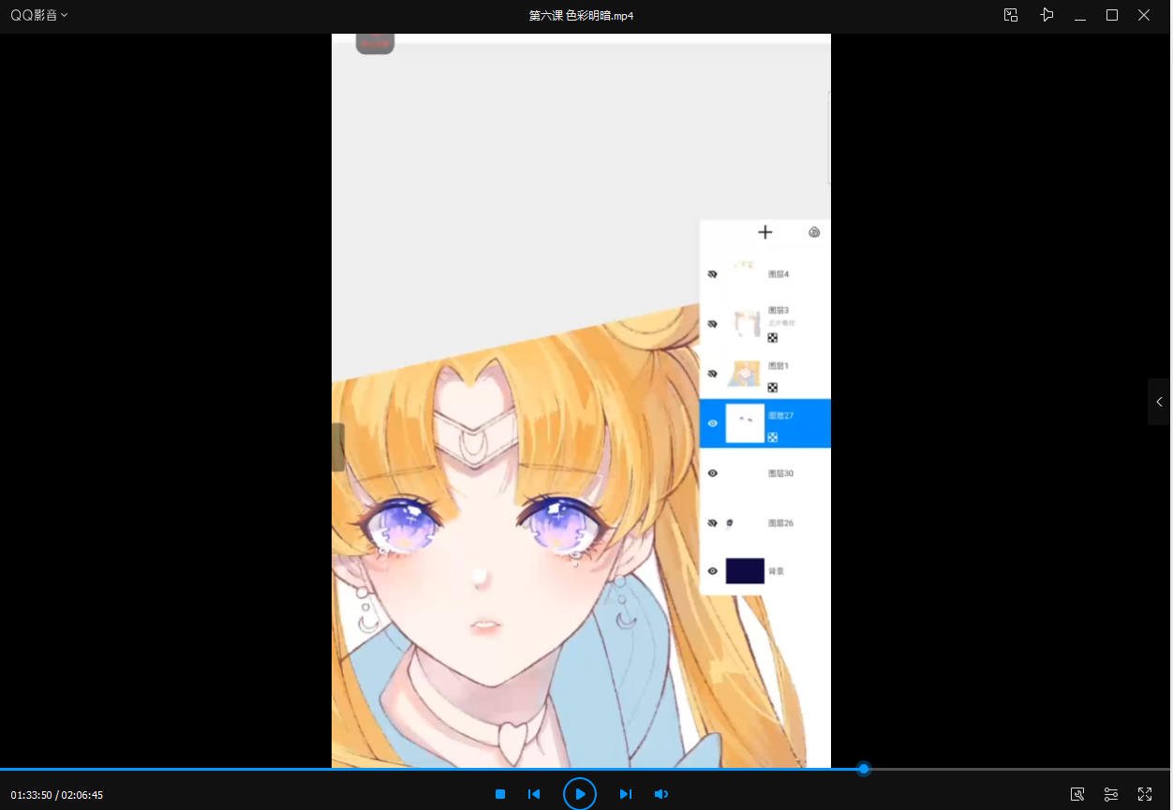The width and height of the screenshot is (1173, 810).
Task: Click the 图层27 white layer thumbnail
Action: point(745,423)
